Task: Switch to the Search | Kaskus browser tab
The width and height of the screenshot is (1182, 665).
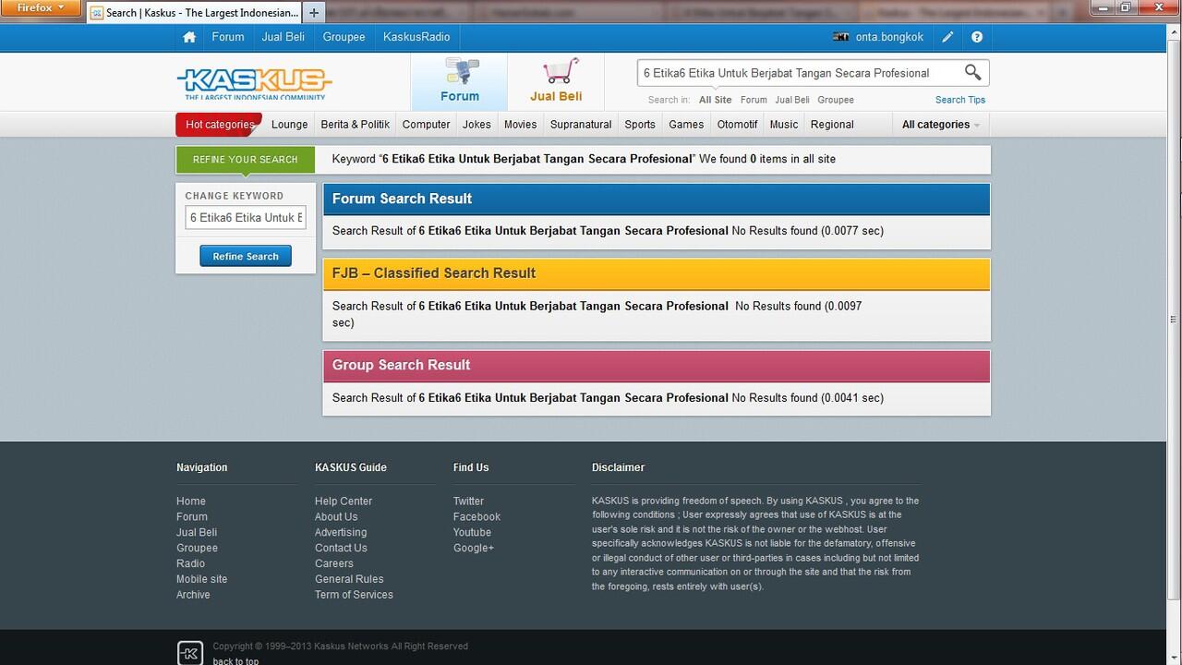Action: [195, 13]
